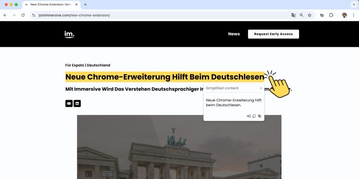
Task: Open the LinkedIn social link
Action: coord(77,103)
